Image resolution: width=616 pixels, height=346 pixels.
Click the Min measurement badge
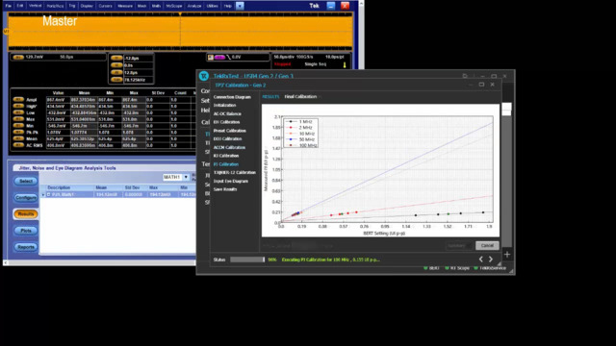tap(18, 126)
